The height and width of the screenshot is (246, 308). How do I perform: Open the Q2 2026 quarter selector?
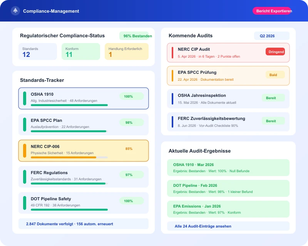click(272, 36)
